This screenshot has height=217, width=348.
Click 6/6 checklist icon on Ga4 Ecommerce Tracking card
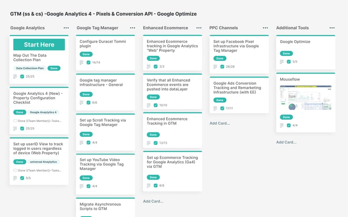156,186
